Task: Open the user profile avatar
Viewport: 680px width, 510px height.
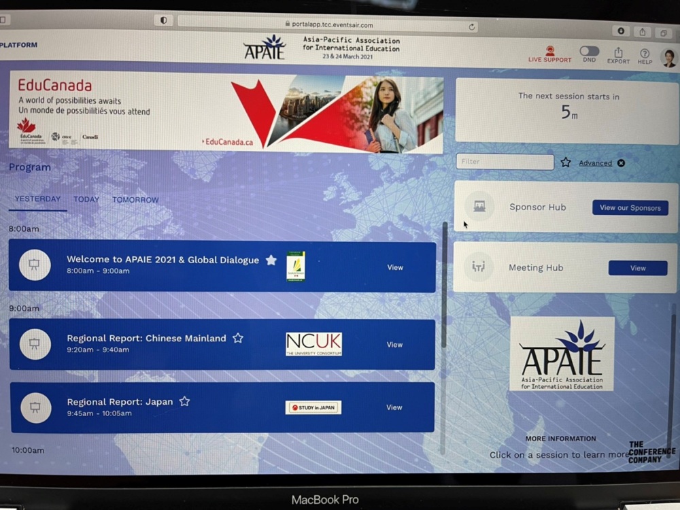Action: tap(669, 58)
